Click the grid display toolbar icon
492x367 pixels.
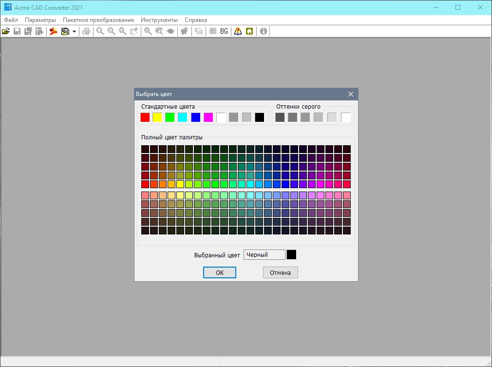coord(213,31)
